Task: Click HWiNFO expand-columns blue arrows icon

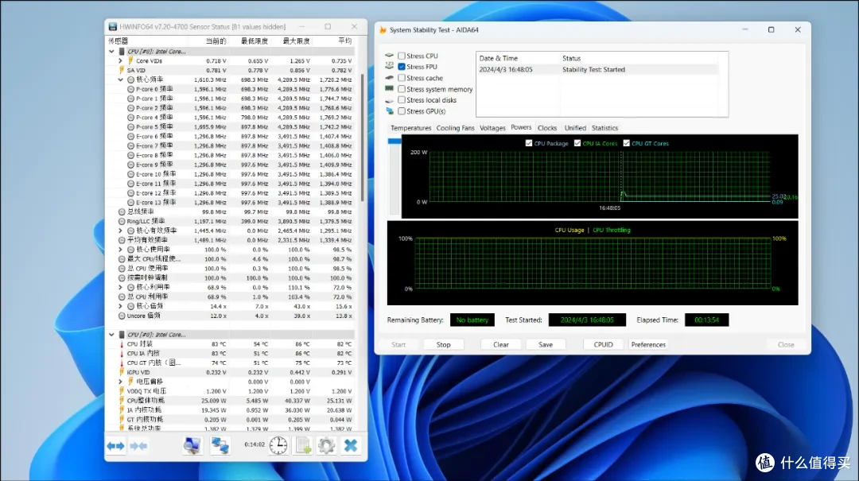Action: point(115,446)
